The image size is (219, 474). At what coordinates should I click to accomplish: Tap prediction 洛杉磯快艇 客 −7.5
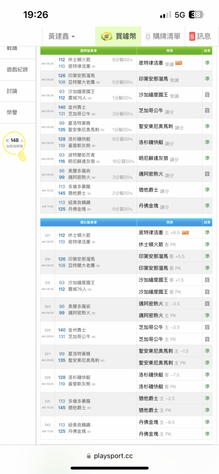click(x=159, y=375)
